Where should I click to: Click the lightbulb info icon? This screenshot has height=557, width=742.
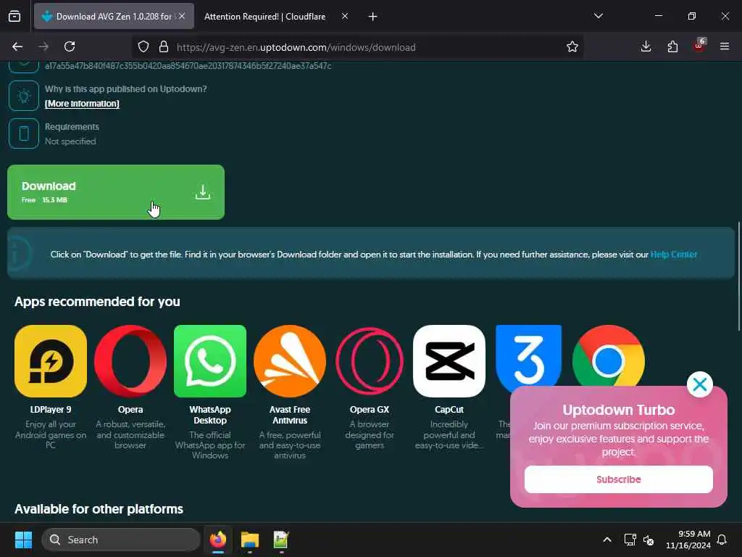click(24, 96)
